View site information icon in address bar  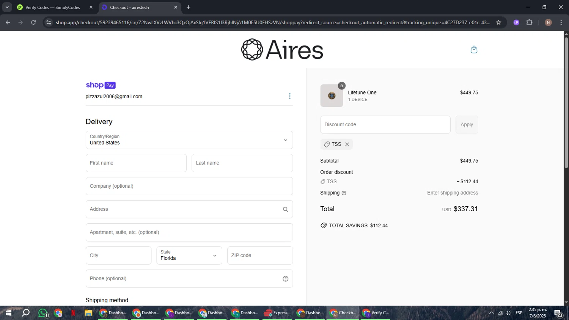49,22
